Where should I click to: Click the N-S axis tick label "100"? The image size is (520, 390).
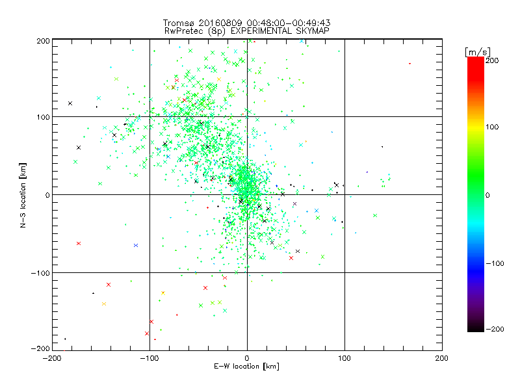[x=43, y=117]
